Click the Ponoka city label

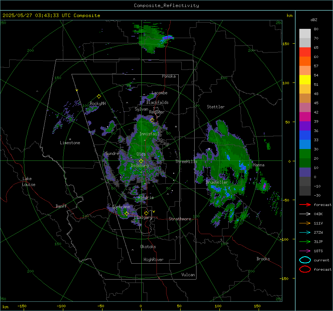tap(169, 76)
